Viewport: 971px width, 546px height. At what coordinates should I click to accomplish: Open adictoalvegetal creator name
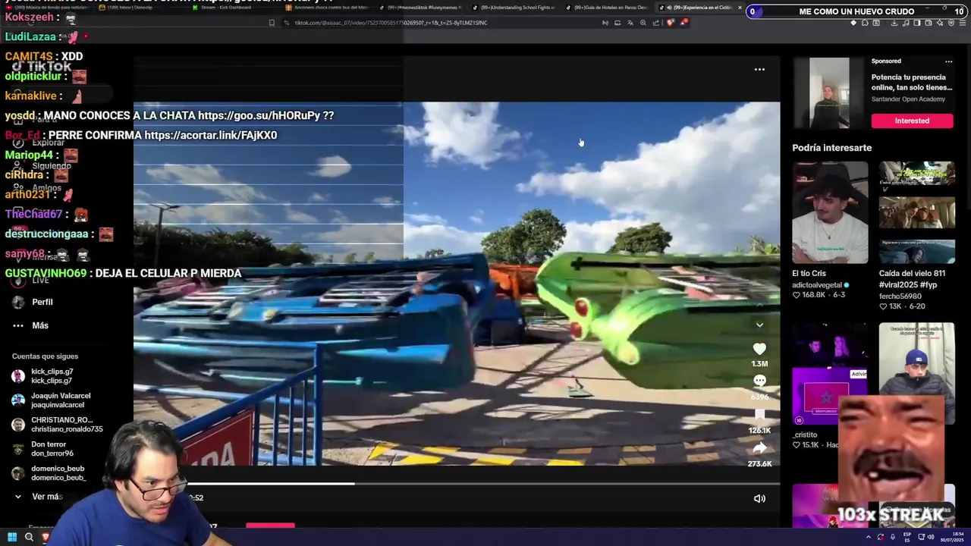tap(818, 285)
